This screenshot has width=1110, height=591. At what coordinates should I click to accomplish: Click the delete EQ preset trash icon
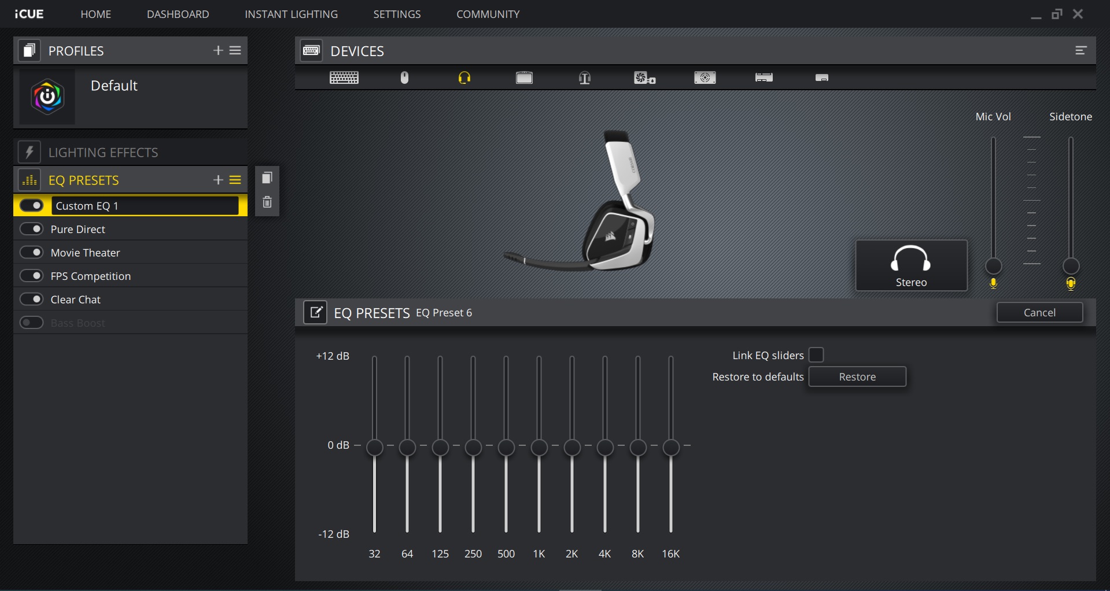click(x=267, y=202)
